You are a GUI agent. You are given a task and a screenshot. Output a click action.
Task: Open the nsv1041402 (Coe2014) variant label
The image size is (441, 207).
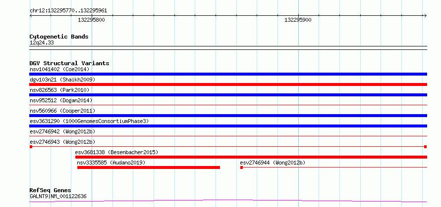(59, 69)
